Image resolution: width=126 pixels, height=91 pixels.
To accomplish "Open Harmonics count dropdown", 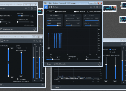I will coord(60,57).
